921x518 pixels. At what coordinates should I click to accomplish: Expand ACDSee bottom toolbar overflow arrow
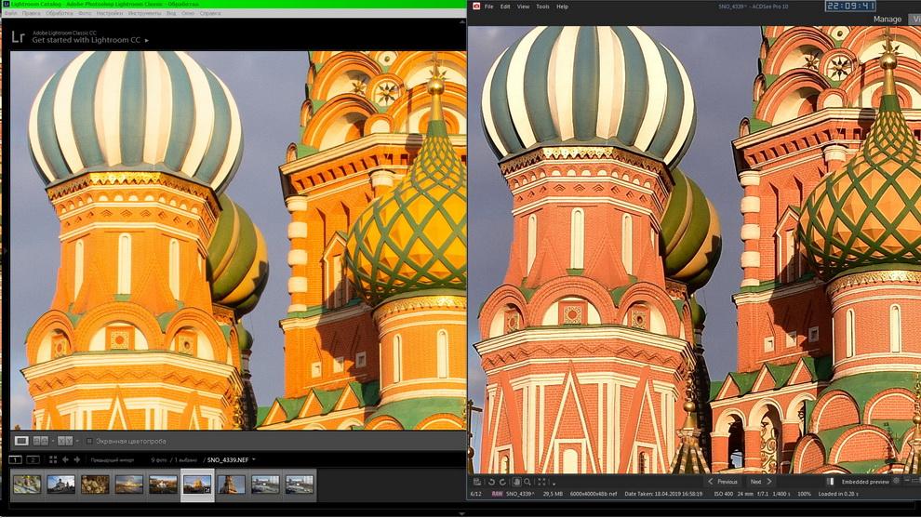(554, 484)
